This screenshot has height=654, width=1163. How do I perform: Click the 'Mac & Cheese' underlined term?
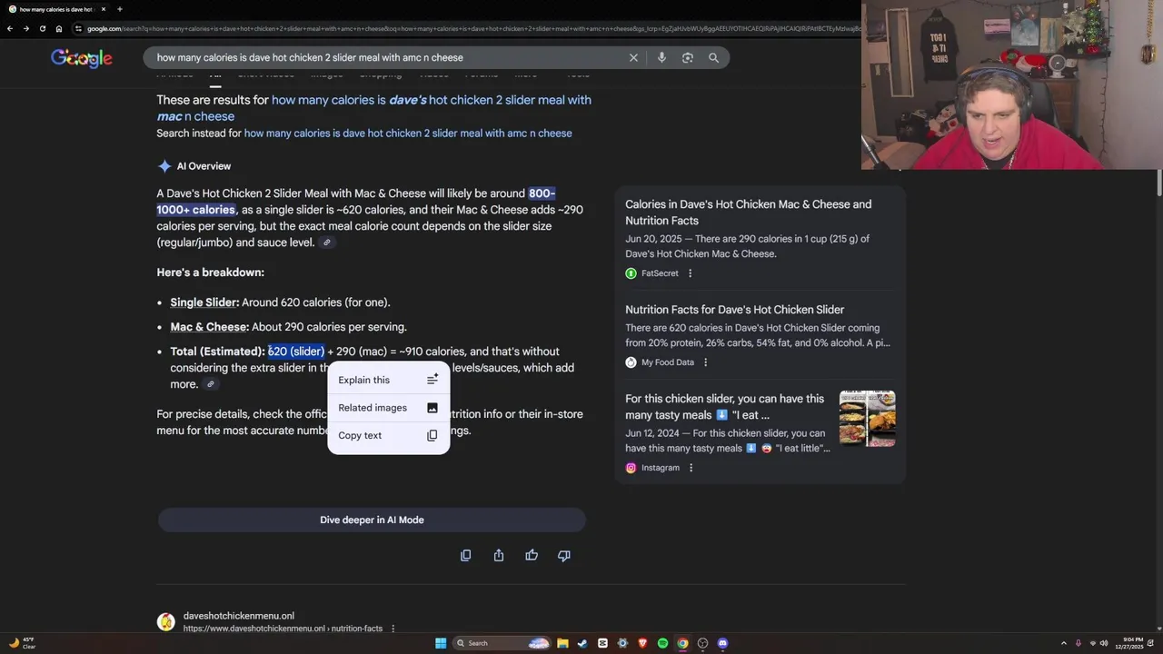pos(209,327)
